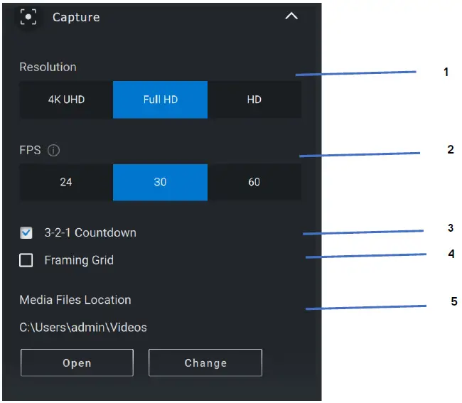Select 4K UHD resolution

click(x=66, y=100)
